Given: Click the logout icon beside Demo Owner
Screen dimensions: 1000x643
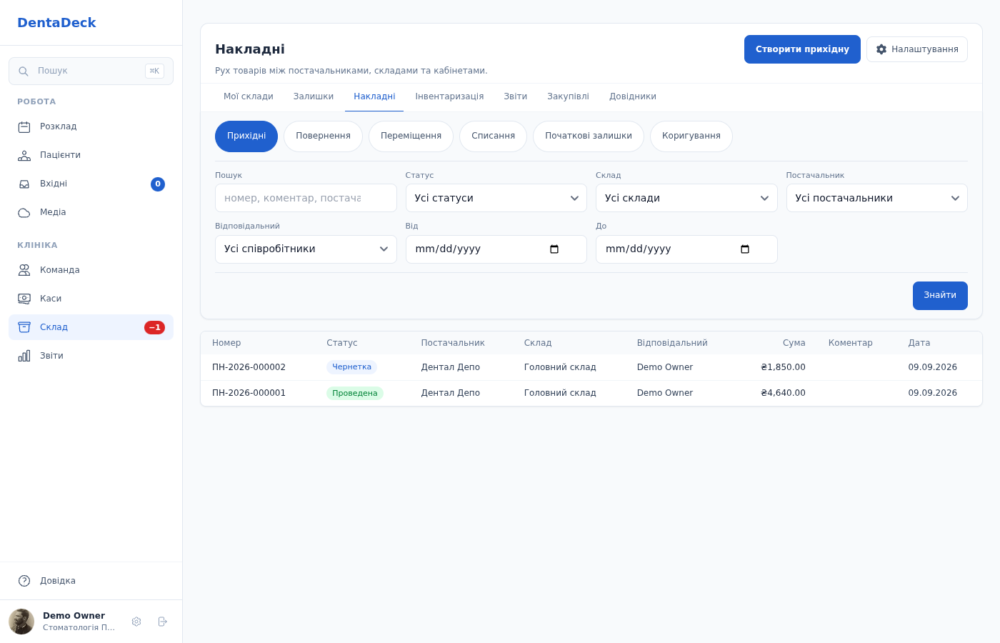Looking at the screenshot, I should click(x=162, y=622).
